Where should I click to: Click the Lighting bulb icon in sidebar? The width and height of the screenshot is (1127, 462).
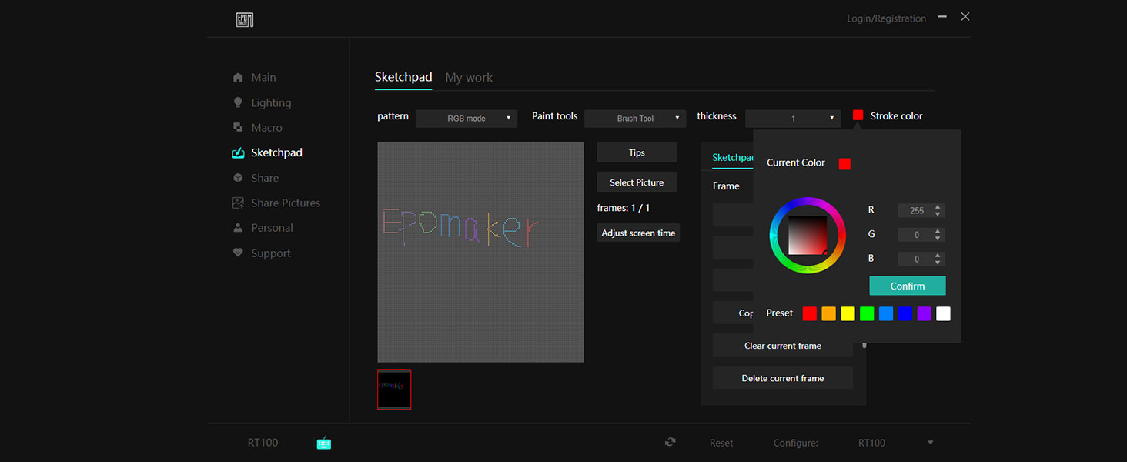238,102
